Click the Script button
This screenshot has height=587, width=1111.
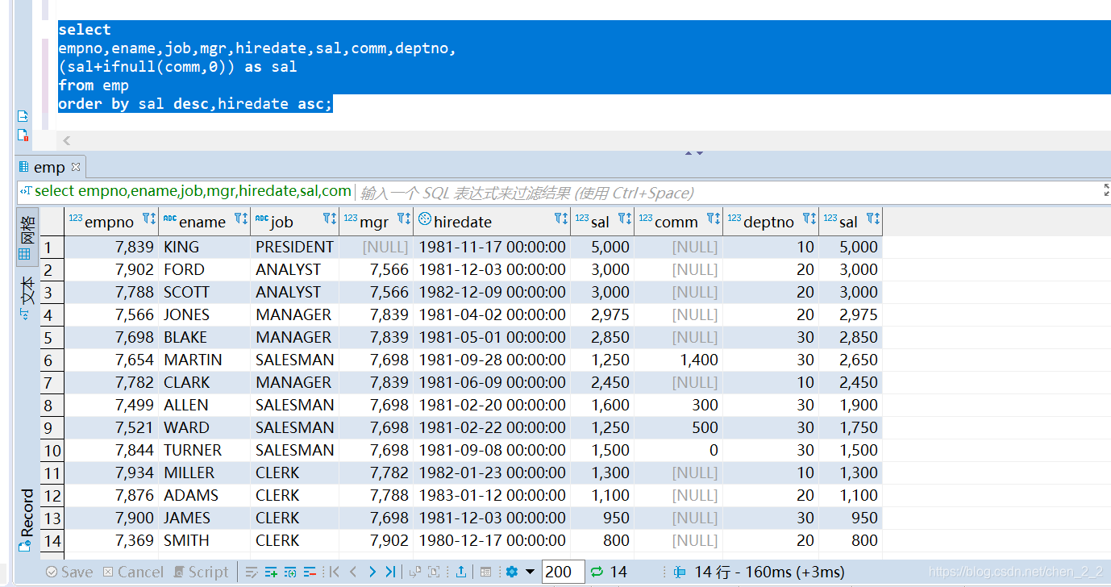click(x=201, y=572)
